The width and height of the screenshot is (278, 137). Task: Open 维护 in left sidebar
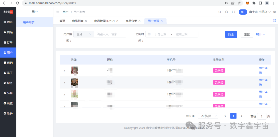(x=8, y=113)
